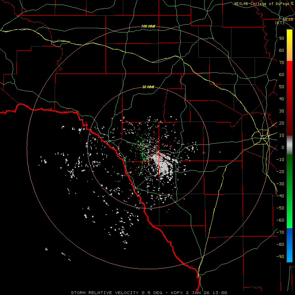Select the 60 value on velocity scale
The image size is (295, 295).
coord(282,74)
